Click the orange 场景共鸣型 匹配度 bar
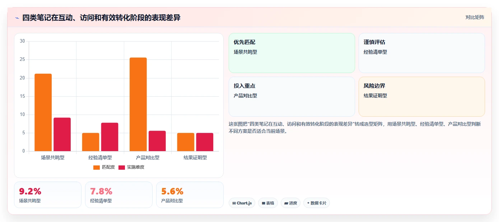 tap(43, 112)
